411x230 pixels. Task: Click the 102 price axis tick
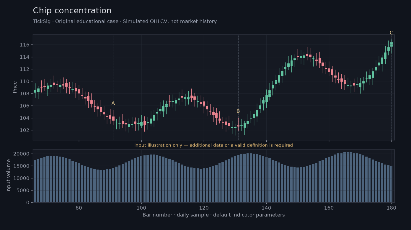point(25,130)
